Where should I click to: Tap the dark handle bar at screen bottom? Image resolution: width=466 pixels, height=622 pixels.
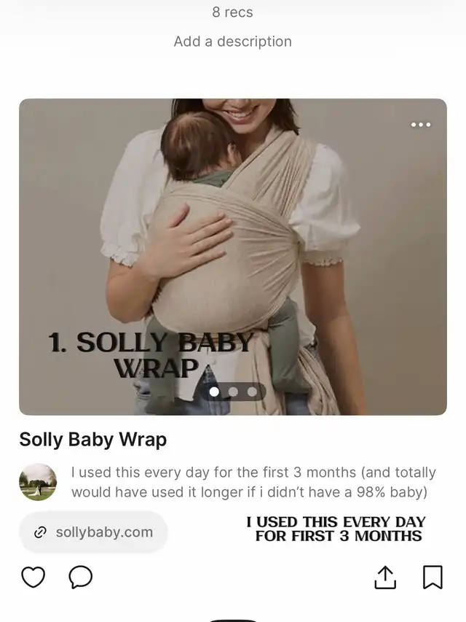[x=233, y=621]
